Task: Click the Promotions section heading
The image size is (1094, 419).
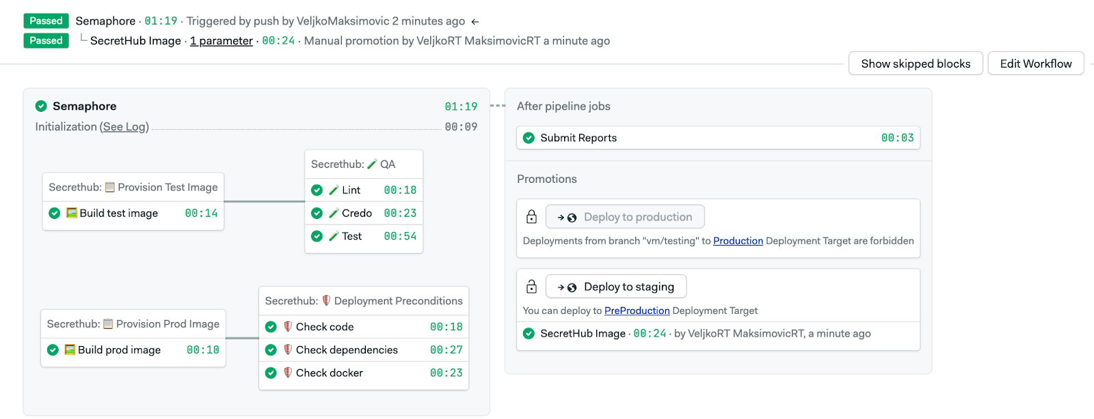Action: [547, 179]
